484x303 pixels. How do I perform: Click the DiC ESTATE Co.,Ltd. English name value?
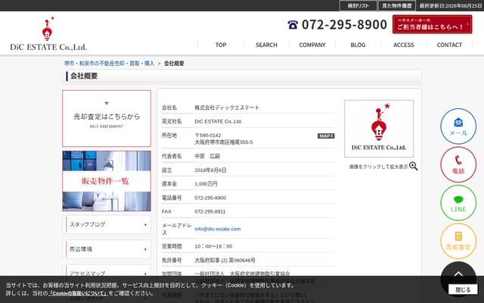(x=219, y=121)
